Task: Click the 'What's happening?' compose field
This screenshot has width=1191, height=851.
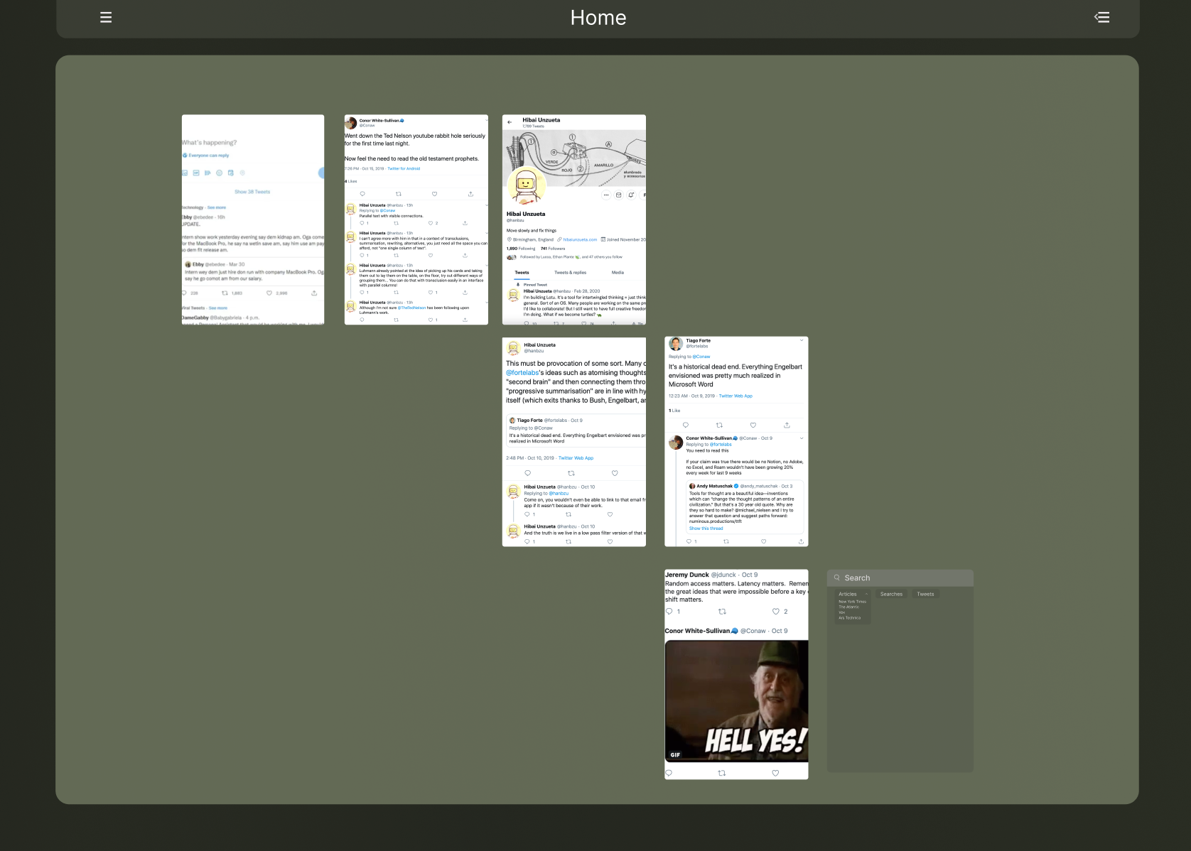Action: (210, 143)
